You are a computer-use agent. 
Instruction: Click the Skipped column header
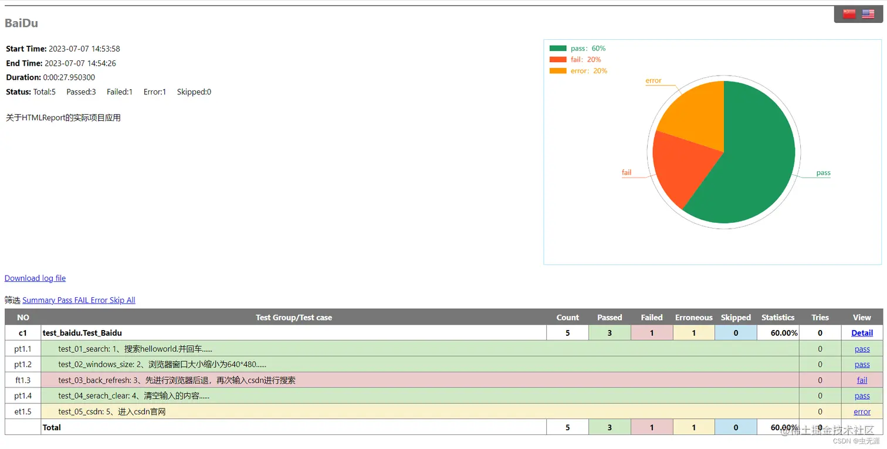736,318
